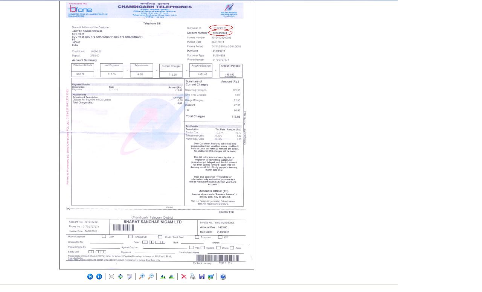Zoom out with the magnifier minus icon
The height and width of the screenshot is (292, 482).
point(151,277)
